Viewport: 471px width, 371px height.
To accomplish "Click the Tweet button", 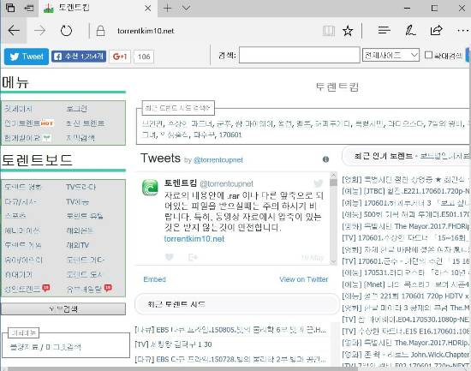I will (x=27, y=57).
